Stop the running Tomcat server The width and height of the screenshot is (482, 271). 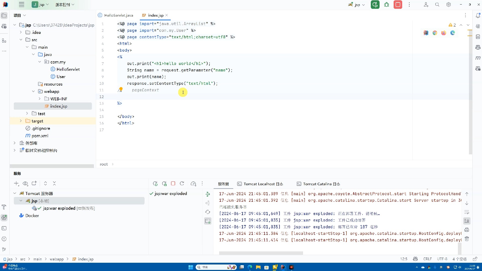pos(398,5)
